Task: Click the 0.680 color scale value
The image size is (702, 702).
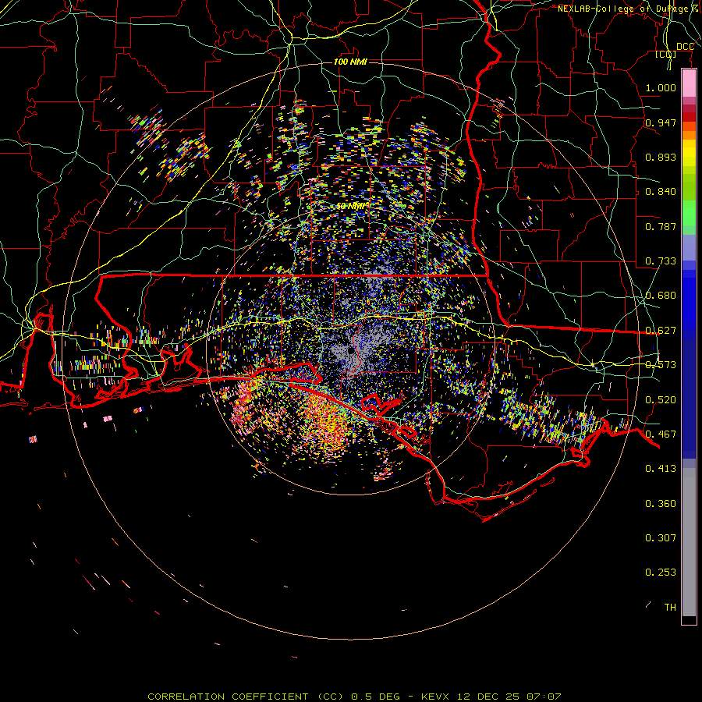Action: 661,296
